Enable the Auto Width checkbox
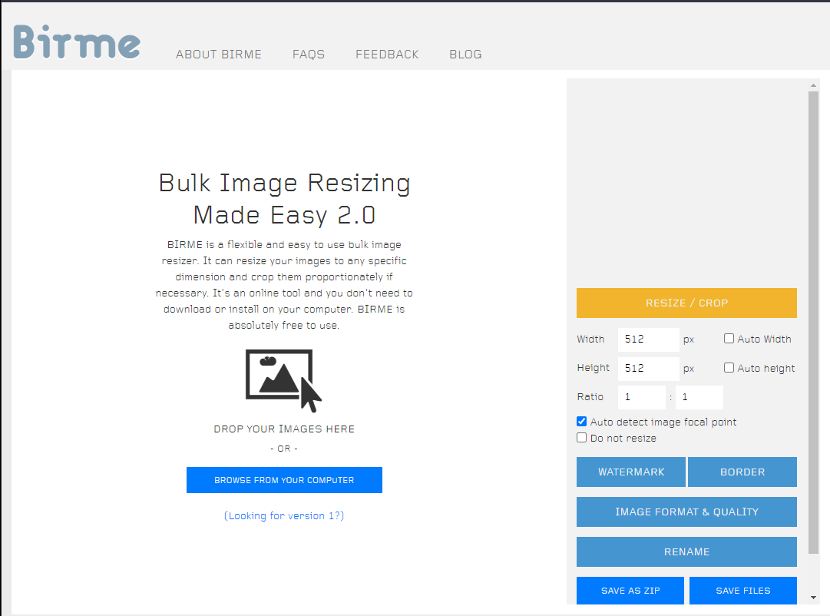This screenshot has width=830, height=616. (729, 339)
